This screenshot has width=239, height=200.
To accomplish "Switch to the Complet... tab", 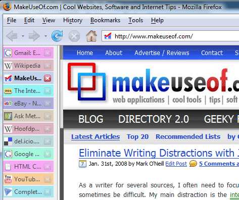I will [x=28, y=192].
